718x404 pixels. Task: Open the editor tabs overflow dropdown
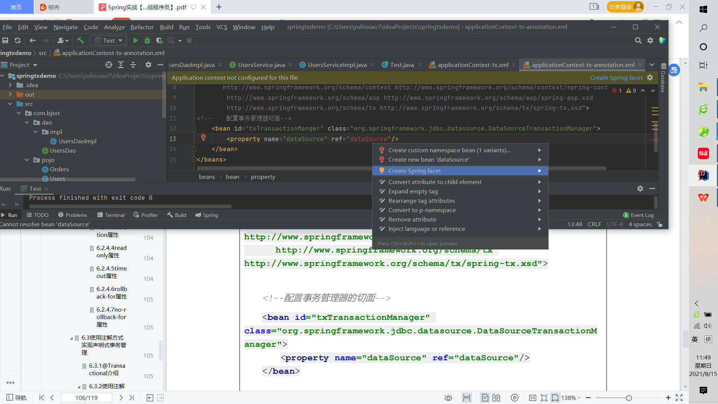click(652, 65)
